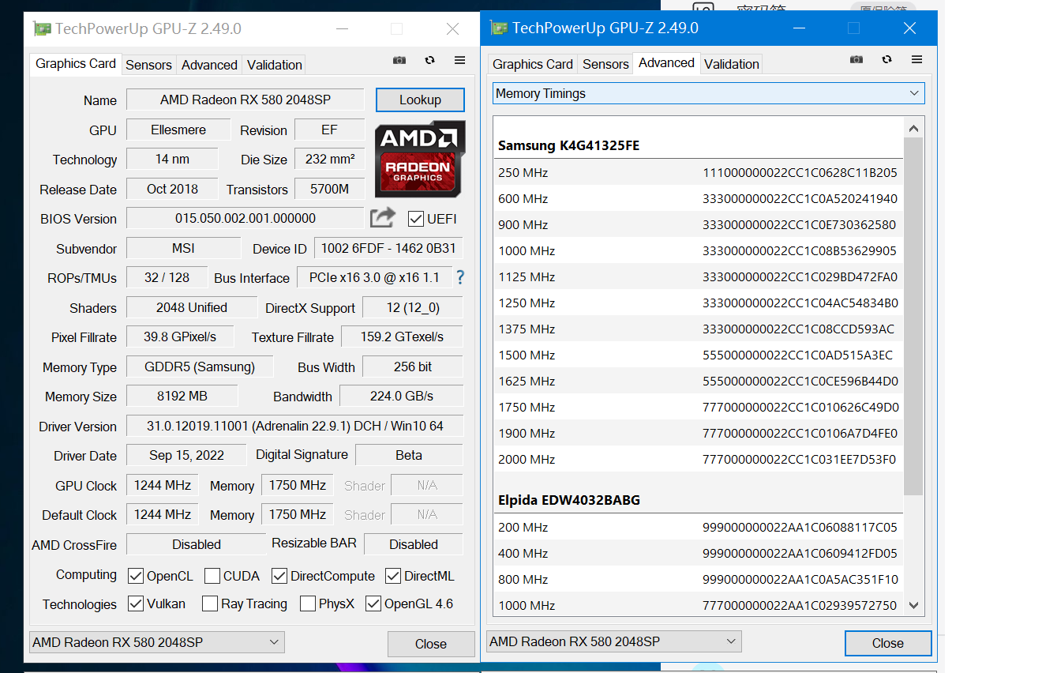
Task: Click the Bandwidth 224.0 GB/s value
Action: tap(402, 396)
